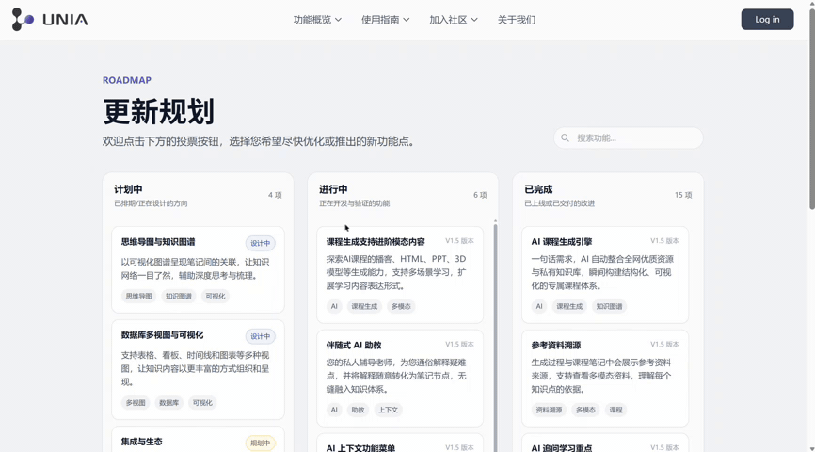Select the 思维导图 tag
This screenshot has width=815, height=452.
(x=138, y=296)
